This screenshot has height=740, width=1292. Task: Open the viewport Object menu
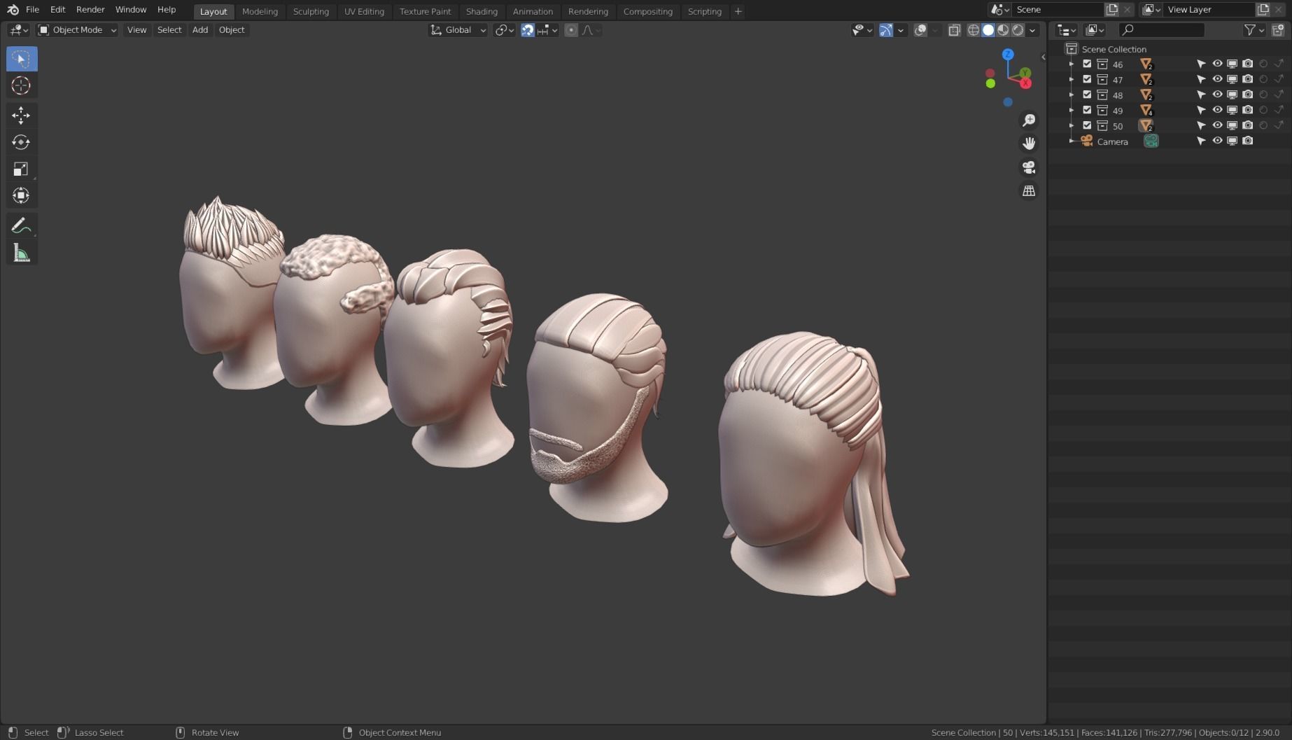pyautogui.click(x=232, y=30)
